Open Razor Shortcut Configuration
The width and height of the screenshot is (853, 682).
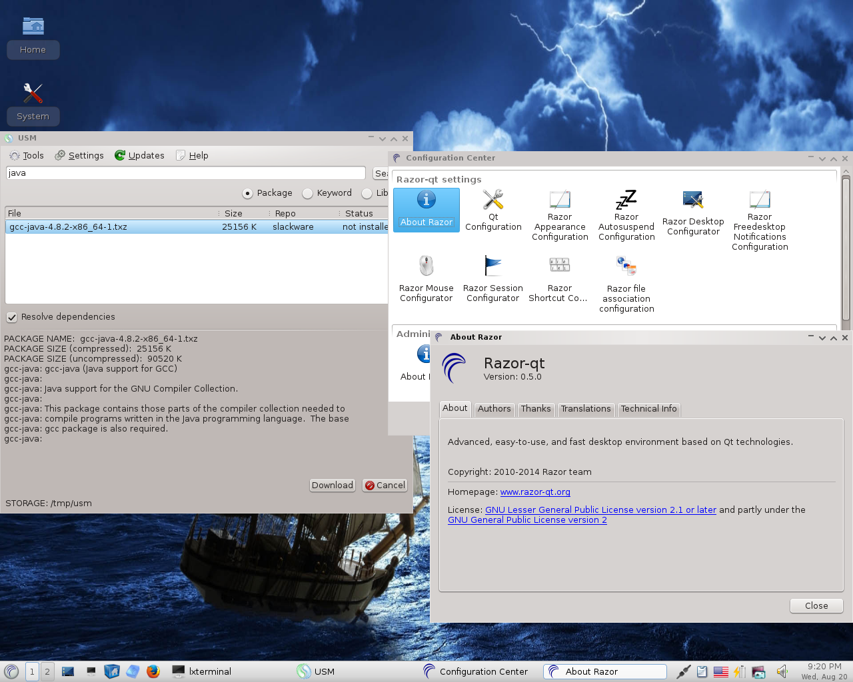click(x=560, y=279)
